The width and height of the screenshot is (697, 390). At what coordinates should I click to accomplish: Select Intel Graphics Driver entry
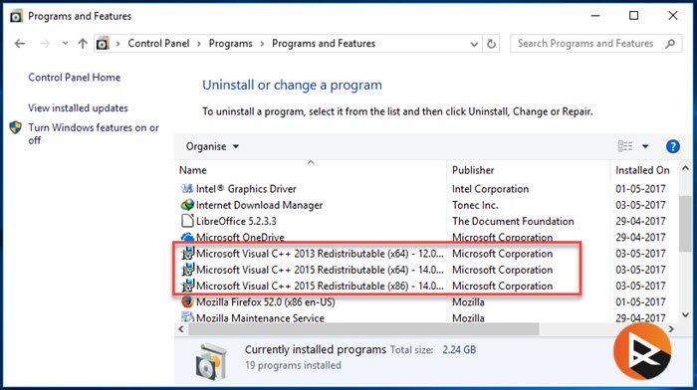pyautogui.click(x=246, y=189)
